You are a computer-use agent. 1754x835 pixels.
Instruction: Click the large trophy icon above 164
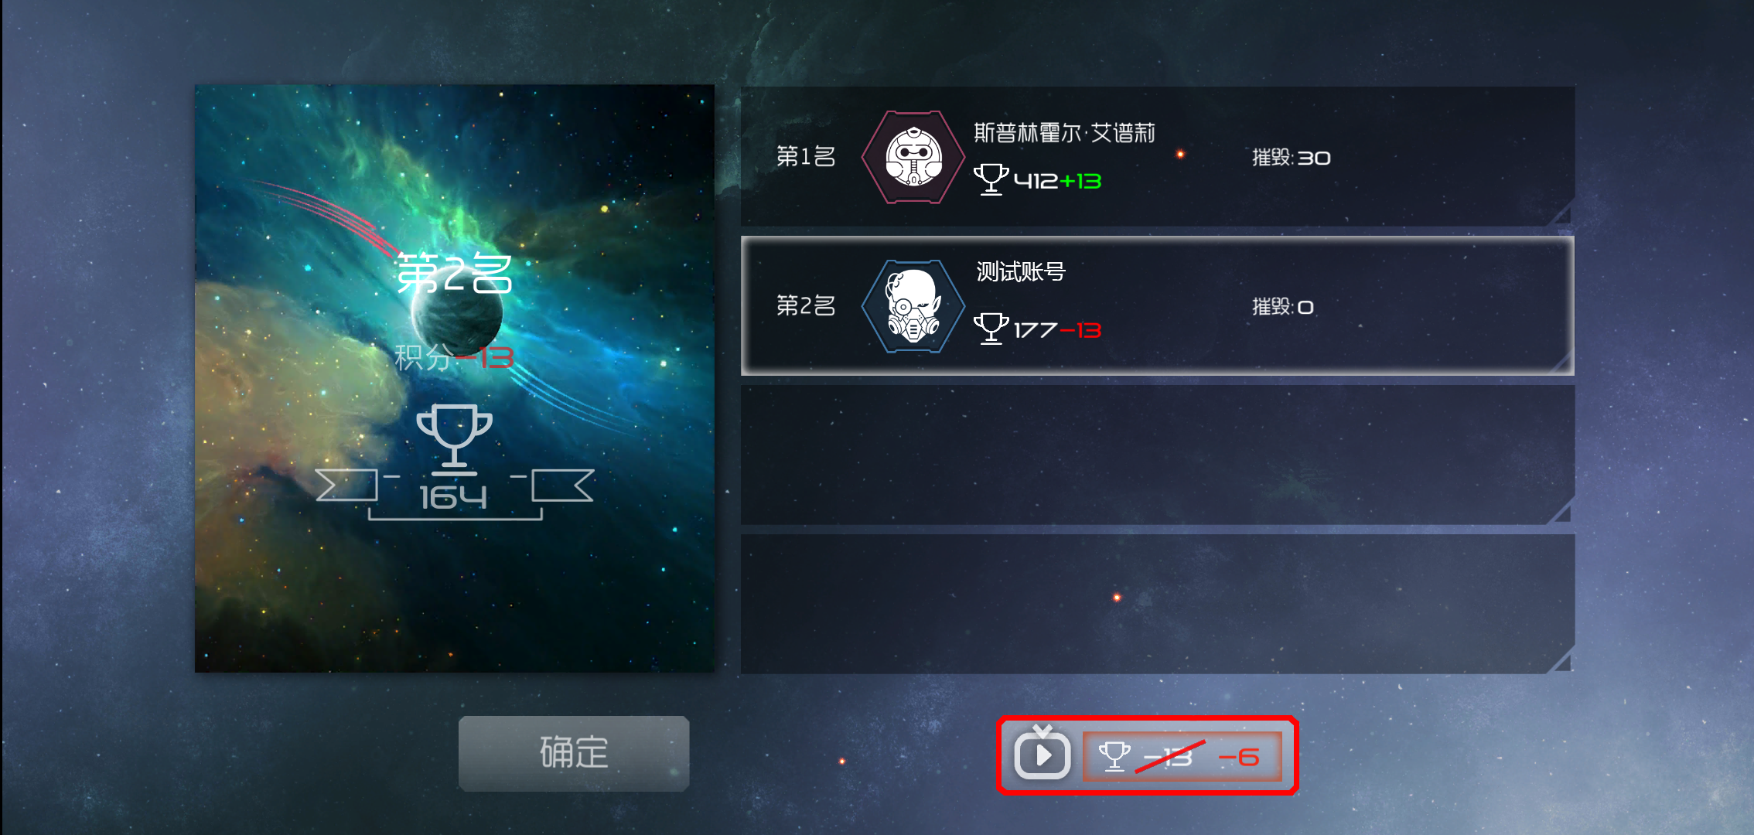click(x=454, y=437)
